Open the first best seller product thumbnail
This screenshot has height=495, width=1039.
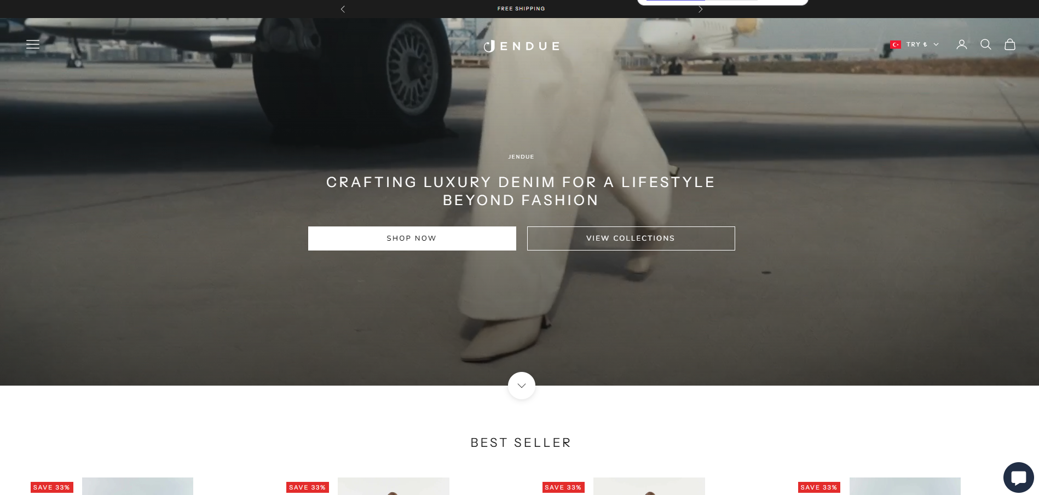(x=137, y=486)
